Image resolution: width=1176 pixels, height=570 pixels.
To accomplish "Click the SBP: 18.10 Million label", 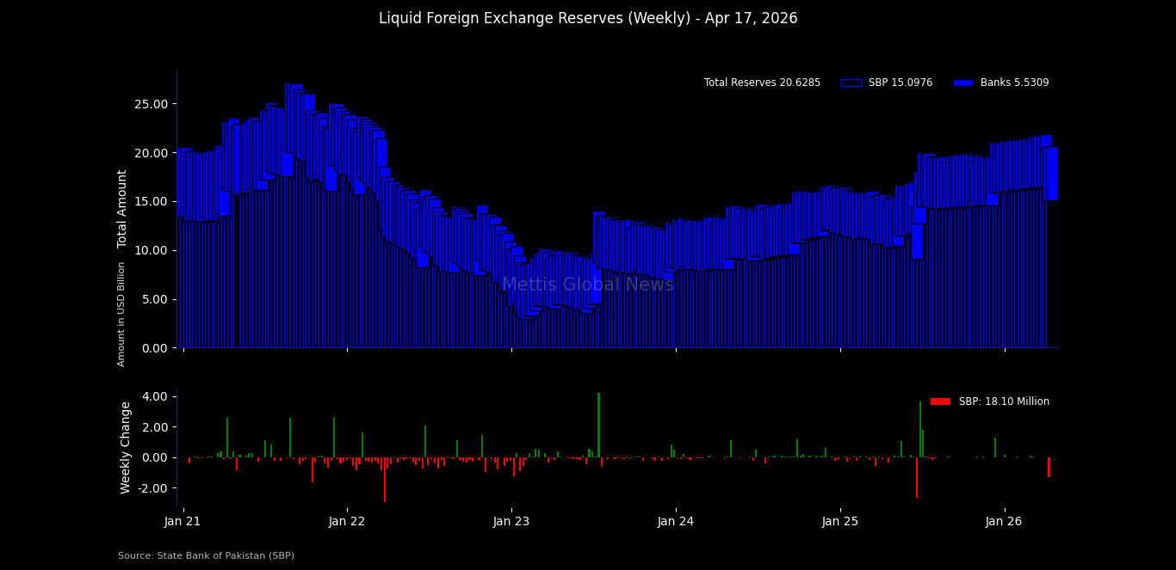I will [x=1004, y=401].
